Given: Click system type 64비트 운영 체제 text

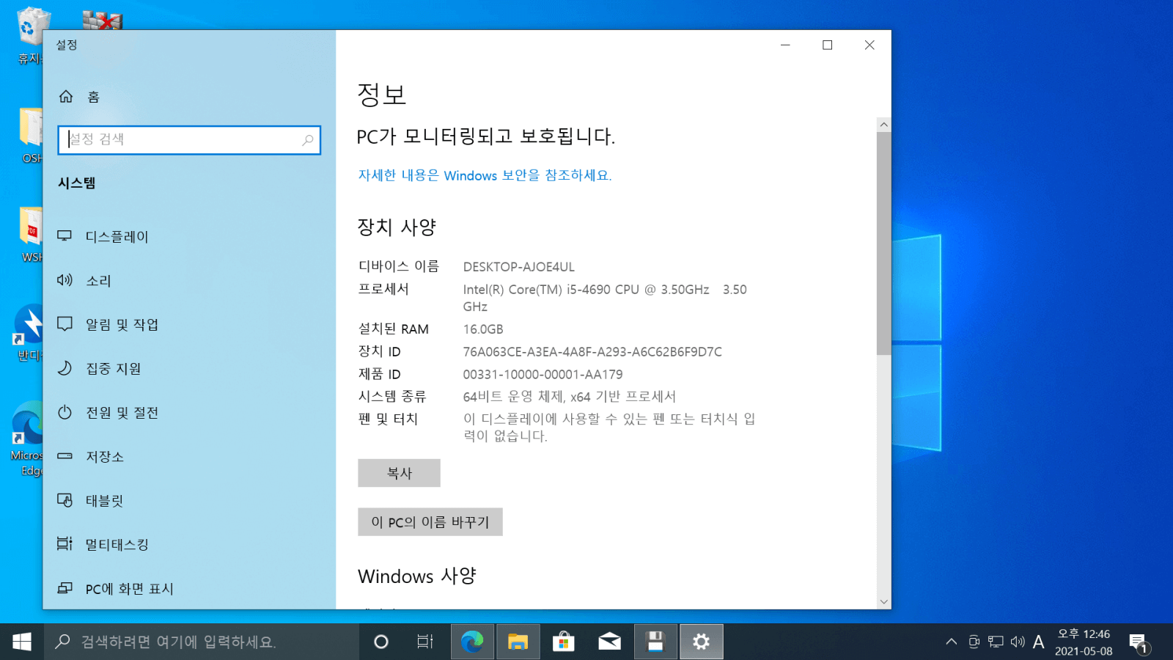Looking at the screenshot, I should tap(569, 397).
